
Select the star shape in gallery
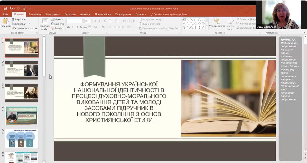203,28
